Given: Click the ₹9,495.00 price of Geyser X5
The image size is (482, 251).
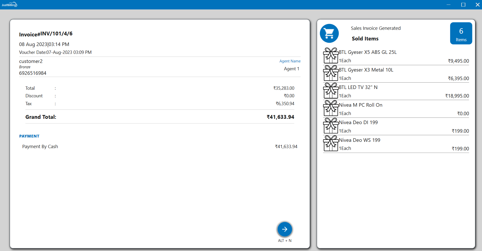Looking at the screenshot, I should (x=458, y=61).
